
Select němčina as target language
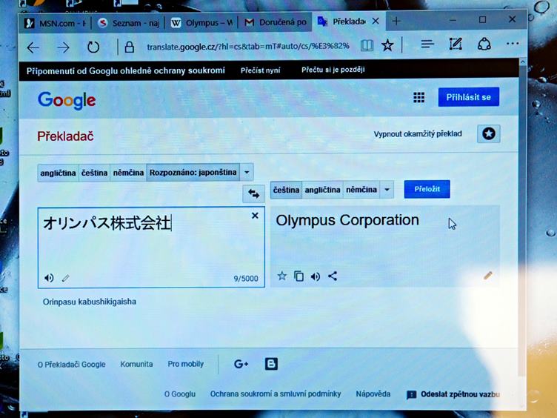pyautogui.click(x=361, y=190)
